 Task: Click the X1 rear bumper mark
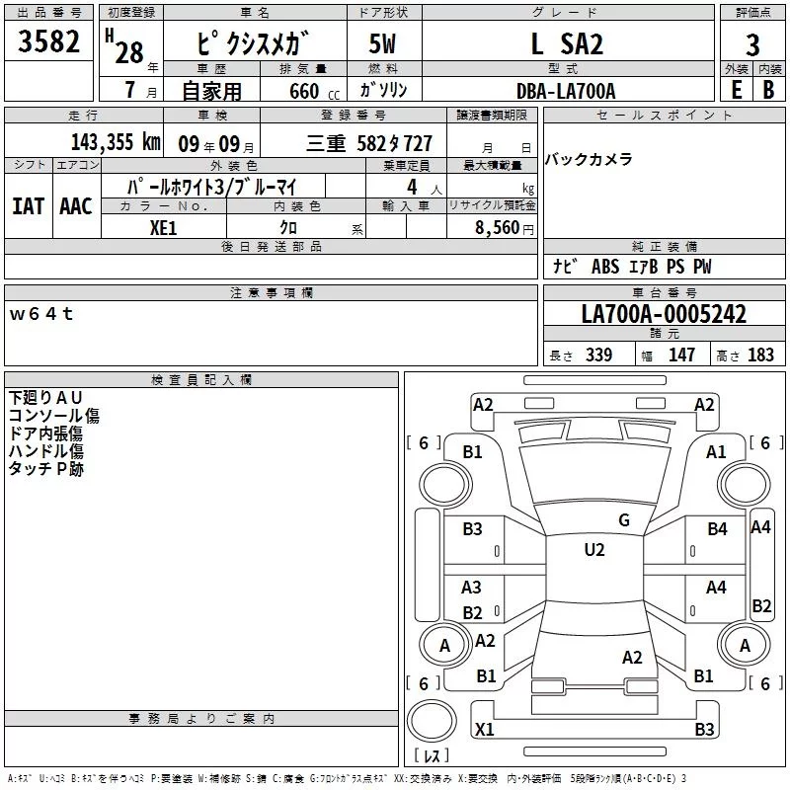click(484, 730)
